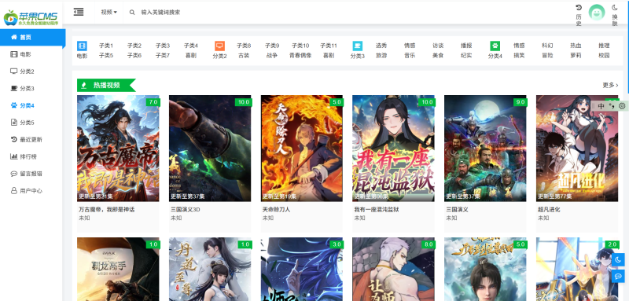Open the 古装 subcategory

tap(244, 56)
